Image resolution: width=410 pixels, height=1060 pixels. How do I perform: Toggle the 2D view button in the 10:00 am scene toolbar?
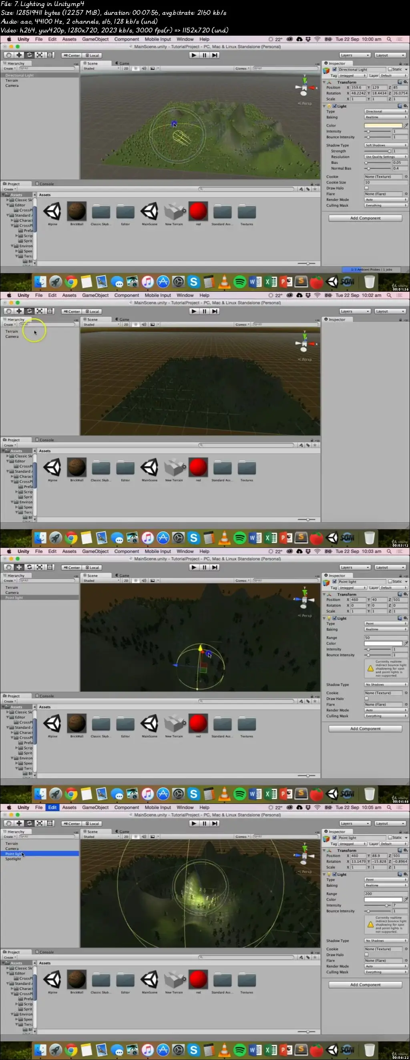pos(126,68)
